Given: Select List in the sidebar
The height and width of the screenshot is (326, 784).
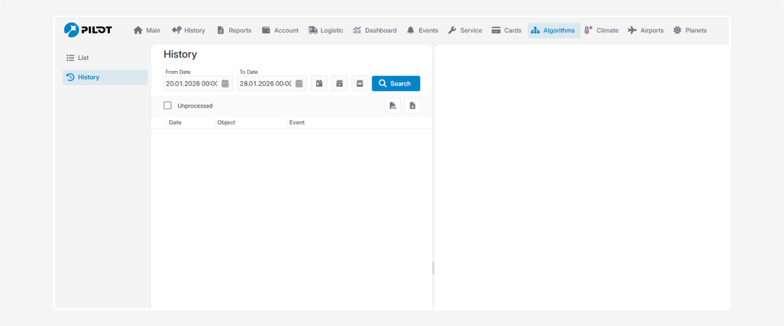Looking at the screenshot, I should 82,58.
